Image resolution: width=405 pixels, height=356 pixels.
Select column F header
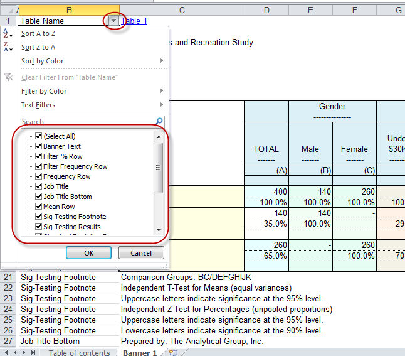click(354, 10)
